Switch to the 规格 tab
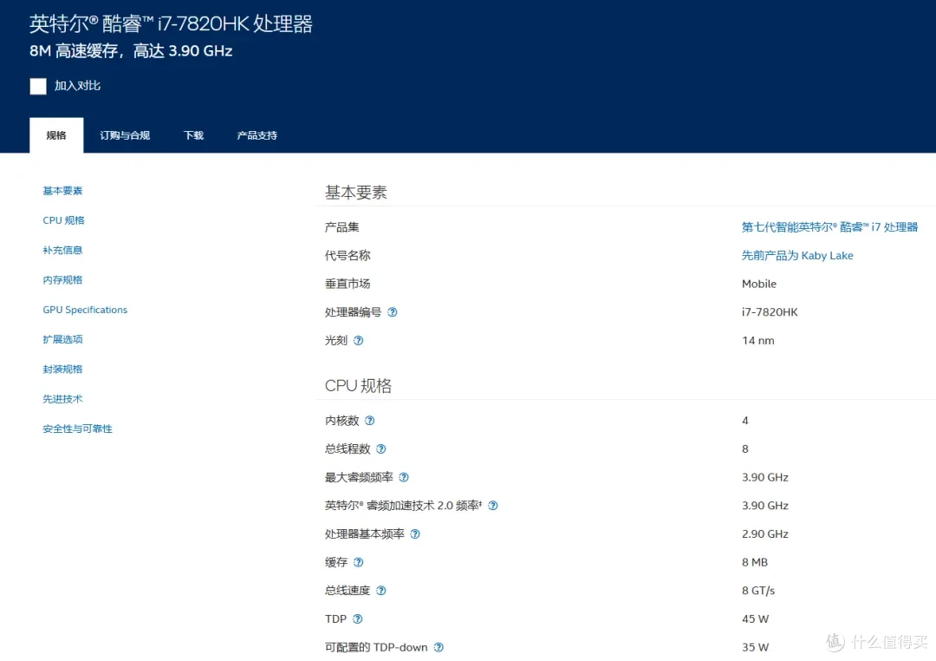This screenshot has height=661, width=936. pyautogui.click(x=56, y=135)
